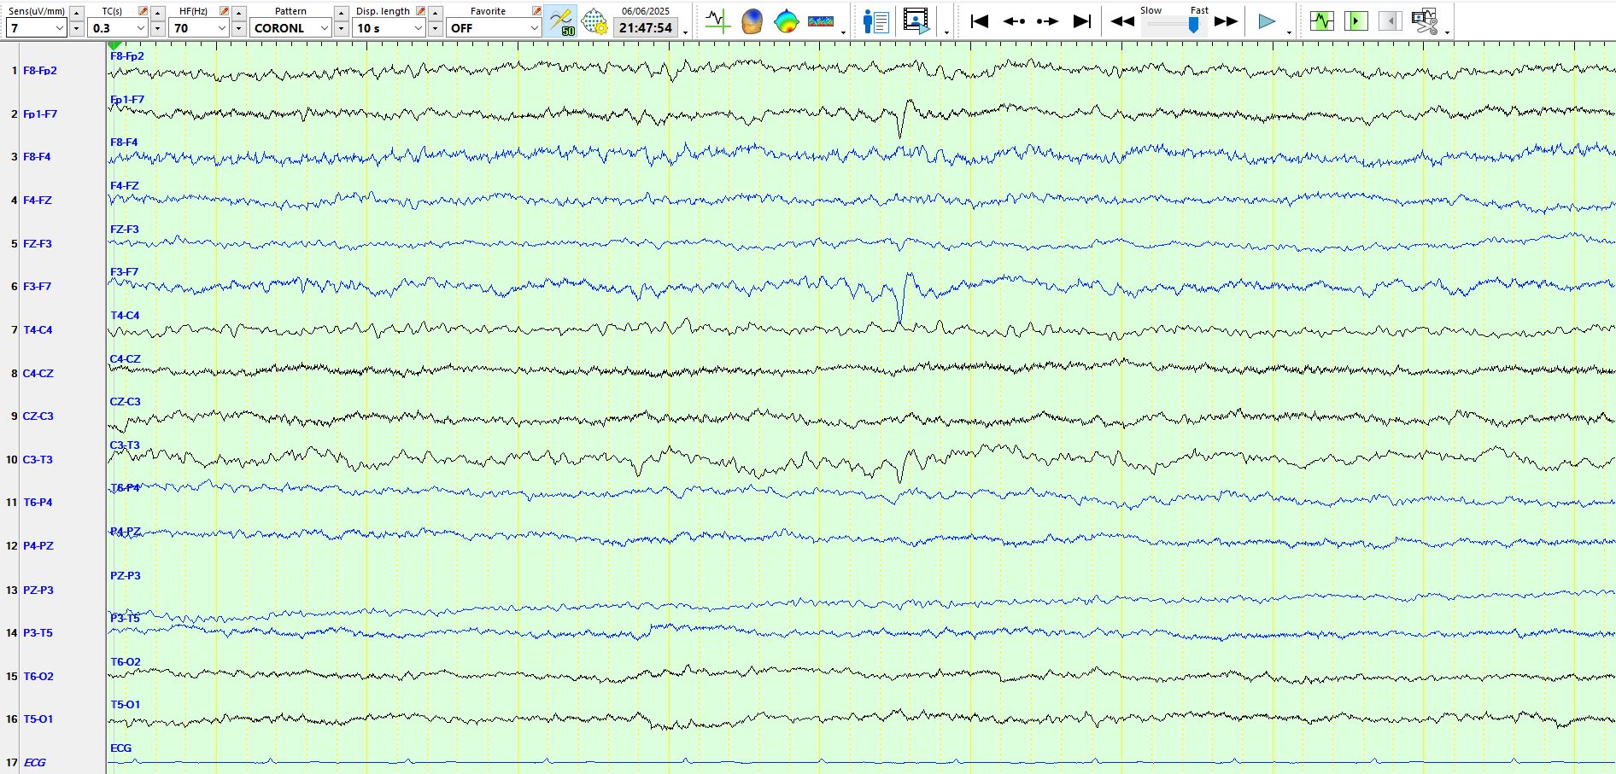This screenshot has height=774, width=1616.
Task: Click the green play-marker panel icon
Action: (x=1356, y=21)
